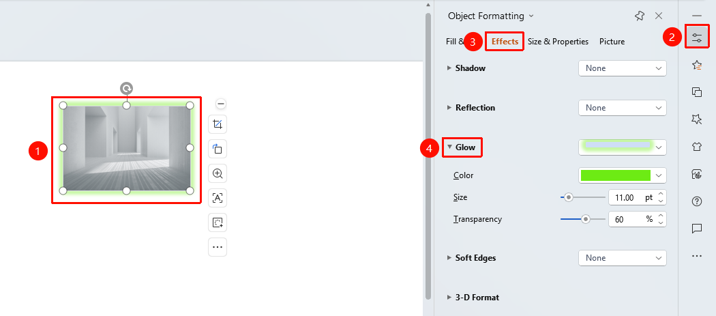Open the sidebar more ellipsis icon
This screenshot has height=316, width=716.
(x=697, y=256)
